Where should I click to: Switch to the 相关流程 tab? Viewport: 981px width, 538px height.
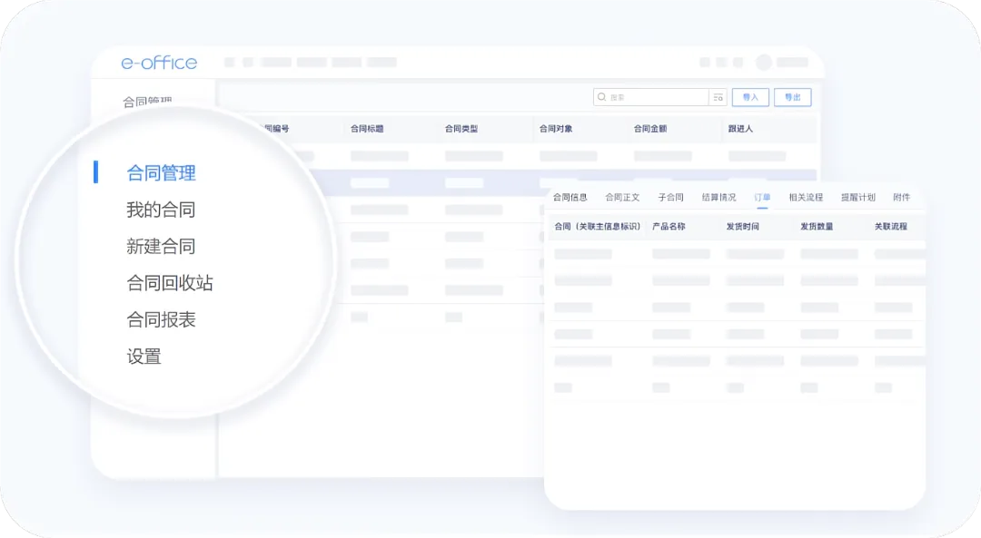coord(806,197)
